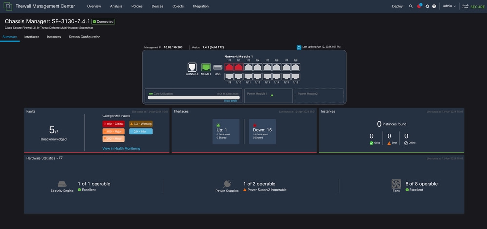Screen dimensions: 487x229
Task: Open the Policies menu
Action: [x=137, y=6]
